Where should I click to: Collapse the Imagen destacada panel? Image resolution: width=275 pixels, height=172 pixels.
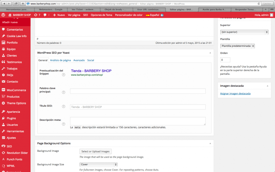267,86
